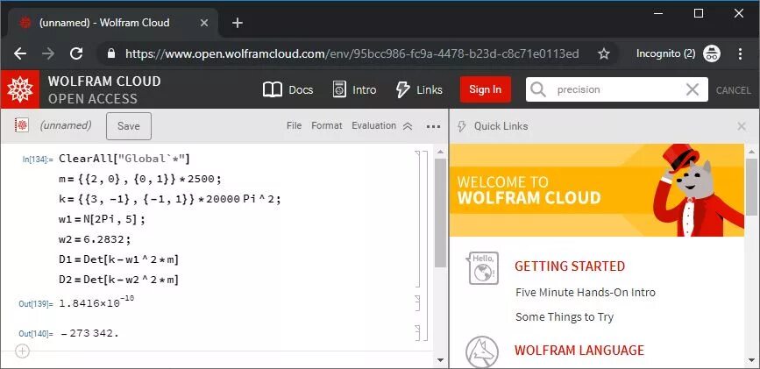The image size is (760, 369).
Task: Click the wolframcloud URL in address bar
Action: (x=352, y=53)
